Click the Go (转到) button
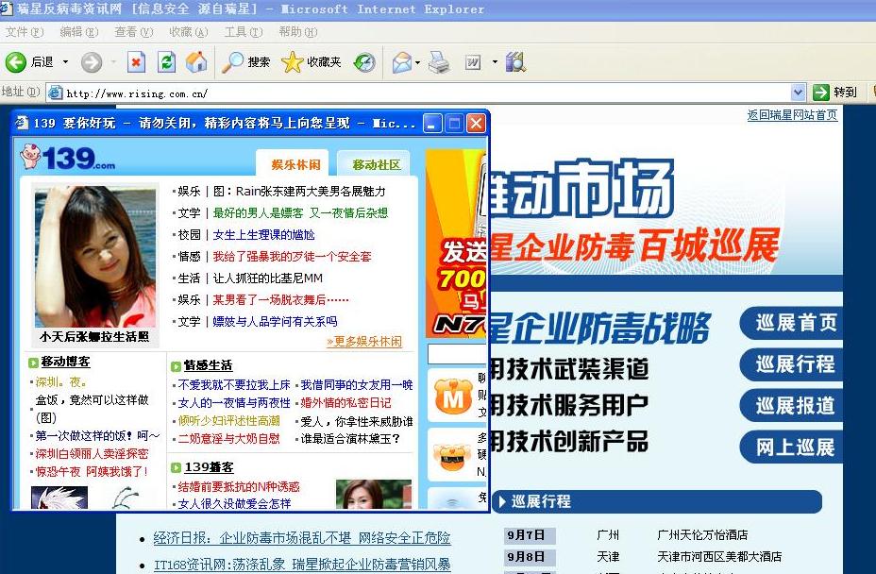 point(835,93)
